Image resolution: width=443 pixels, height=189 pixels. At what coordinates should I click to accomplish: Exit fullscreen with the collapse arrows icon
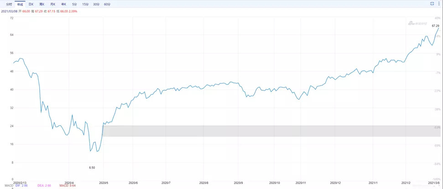tap(432, 4)
